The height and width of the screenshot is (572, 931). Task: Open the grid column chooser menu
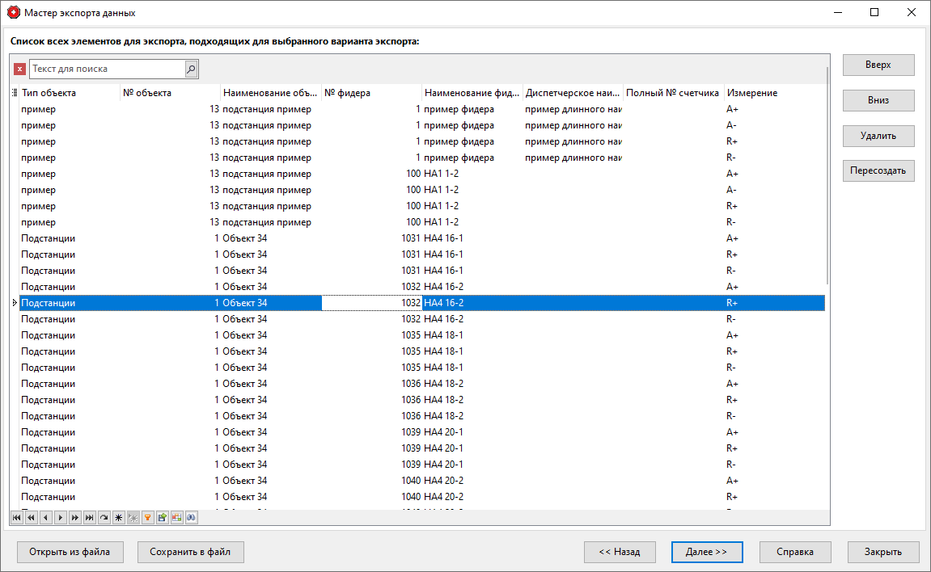15,93
